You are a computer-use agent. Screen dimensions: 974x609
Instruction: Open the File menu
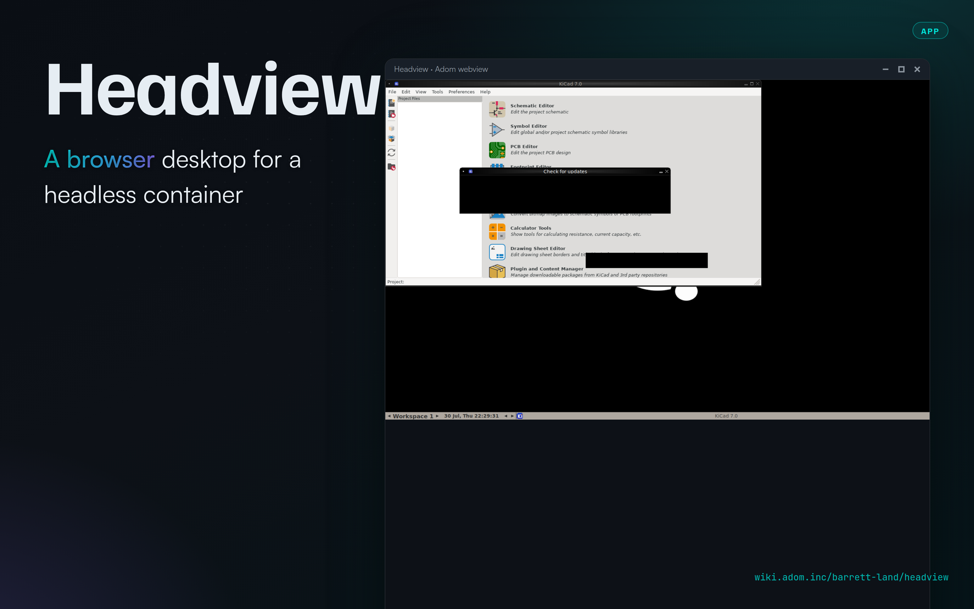[392, 92]
